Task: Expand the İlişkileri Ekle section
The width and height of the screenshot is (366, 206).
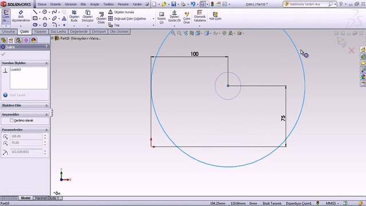Action: pos(46,106)
